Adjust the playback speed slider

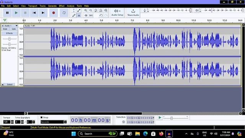click(x=171, y=118)
